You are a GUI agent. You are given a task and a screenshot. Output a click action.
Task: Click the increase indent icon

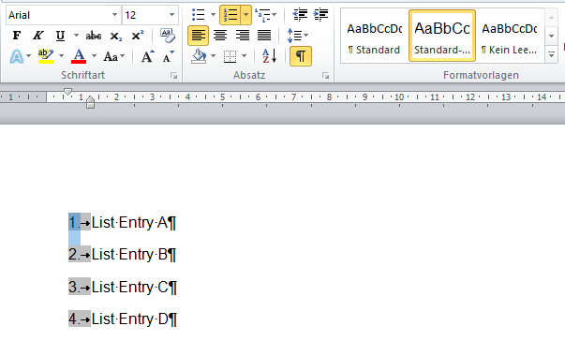(320, 15)
